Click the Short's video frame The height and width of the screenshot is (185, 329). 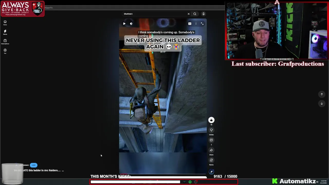(x=163, y=96)
